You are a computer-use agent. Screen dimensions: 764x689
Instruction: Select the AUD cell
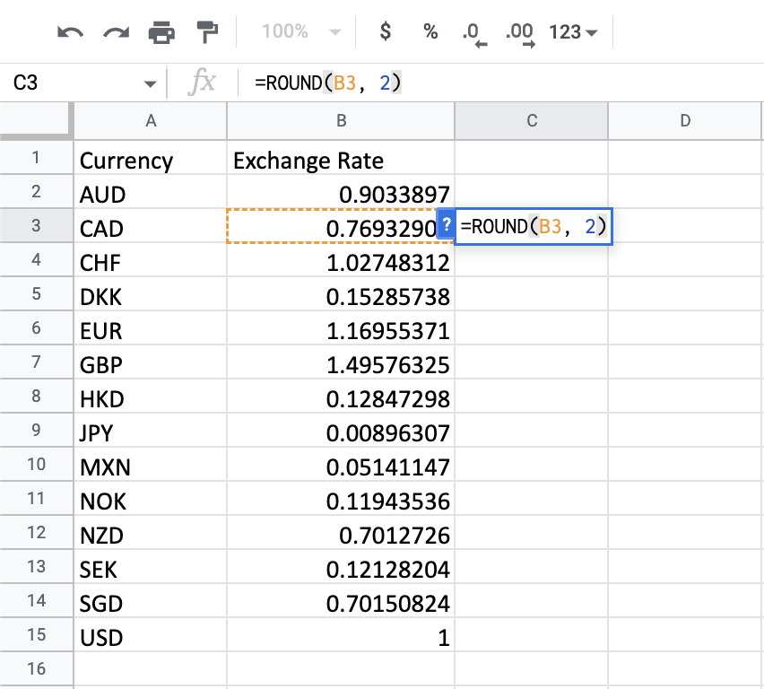[x=151, y=192]
